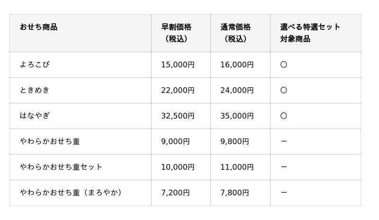Click the circle mark in the よろこび row
The width and height of the screenshot is (379, 220).
tap(283, 64)
